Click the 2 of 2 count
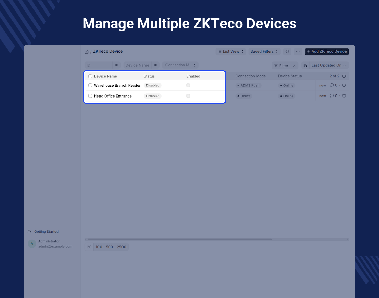Image resolution: width=379 pixels, height=298 pixels. click(x=334, y=76)
